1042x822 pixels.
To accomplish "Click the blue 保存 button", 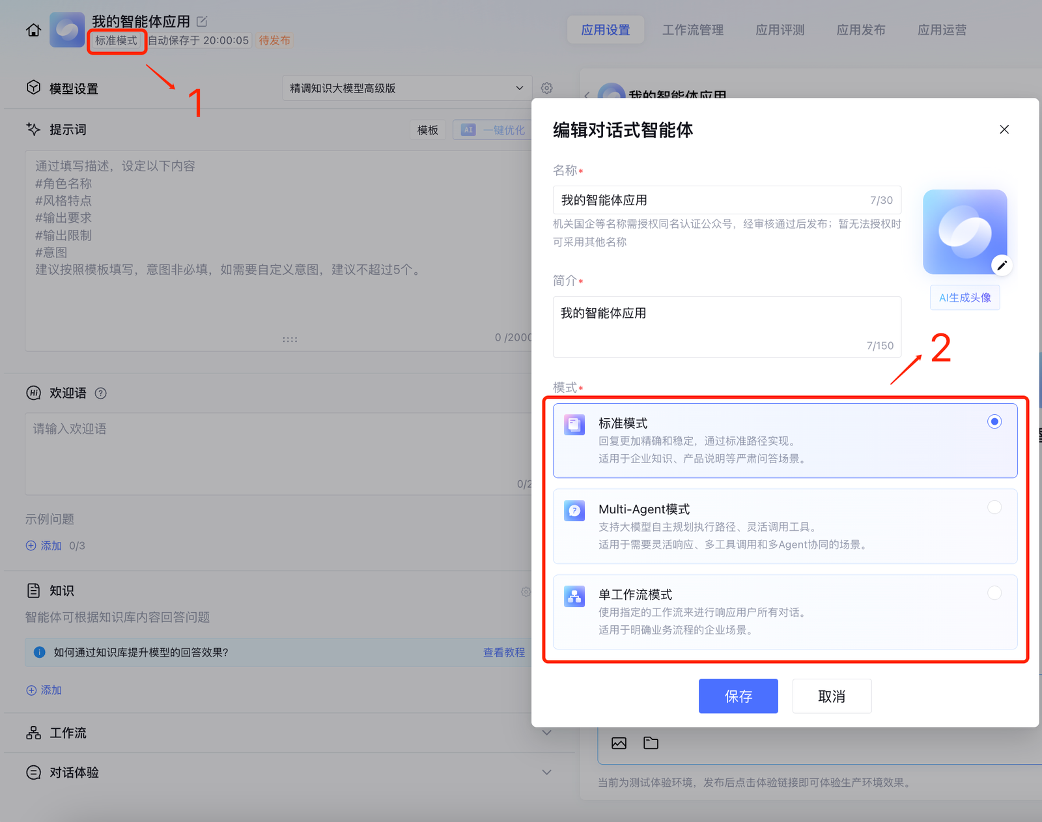I will 738,696.
